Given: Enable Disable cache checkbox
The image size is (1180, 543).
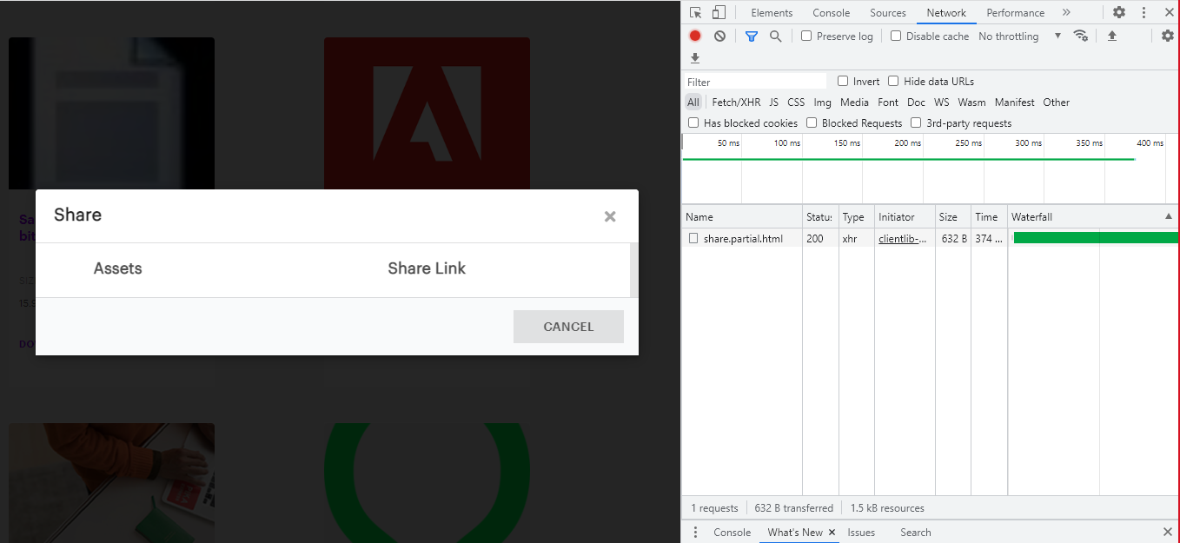Looking at the screenshot, I should (896, 36).
